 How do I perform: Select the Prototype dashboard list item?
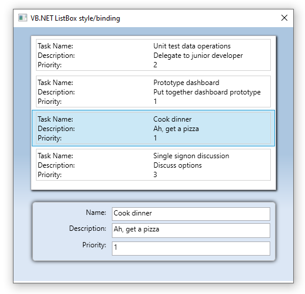click(153, 92)
